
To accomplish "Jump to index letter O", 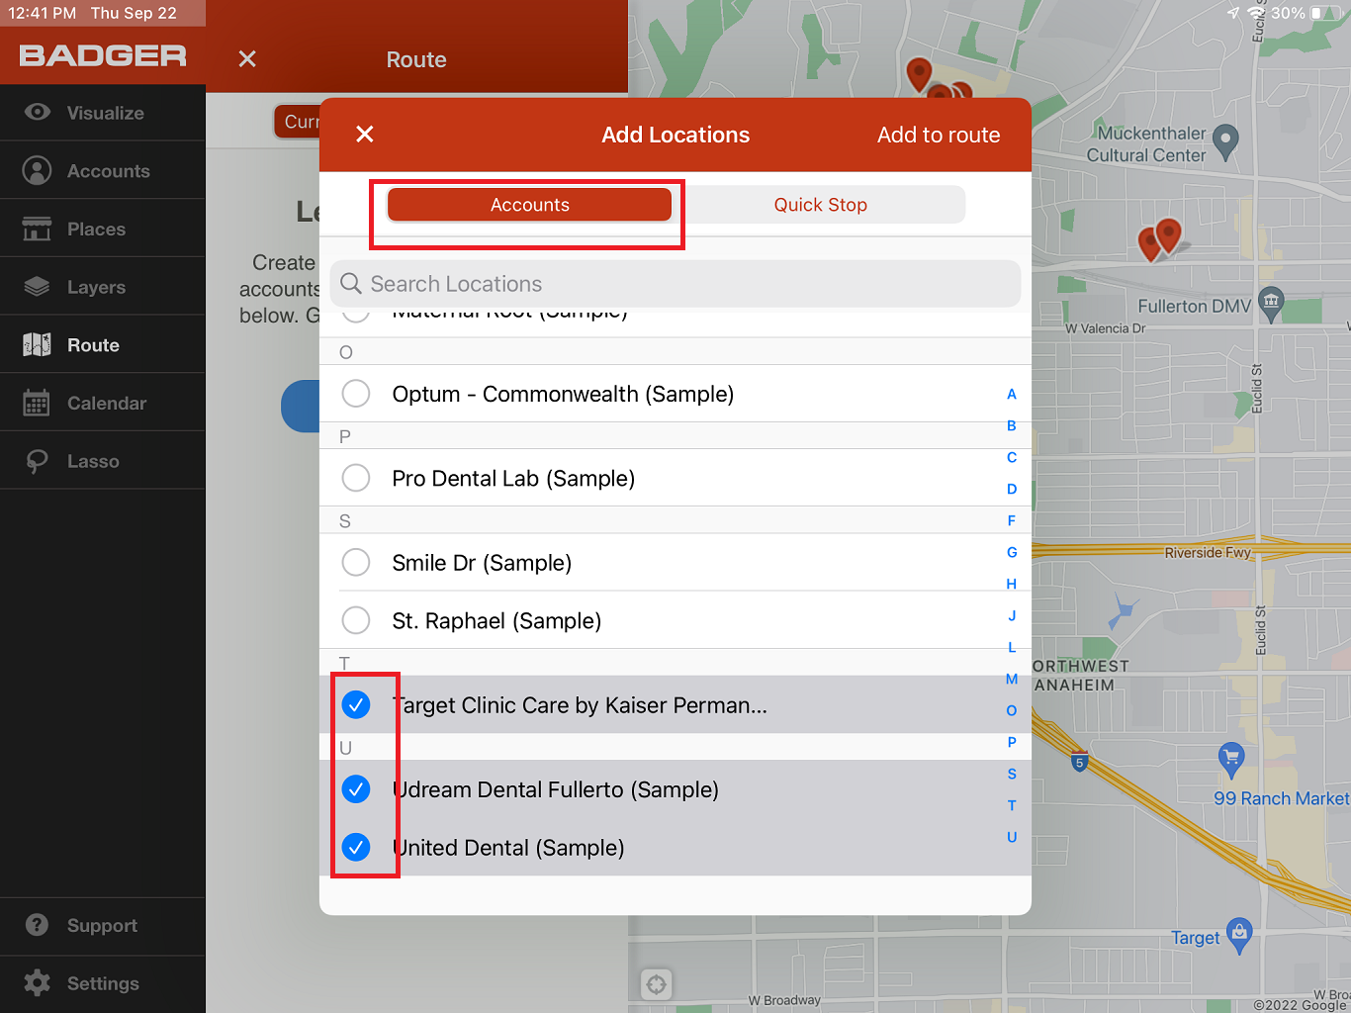I will coord(1012,710).
